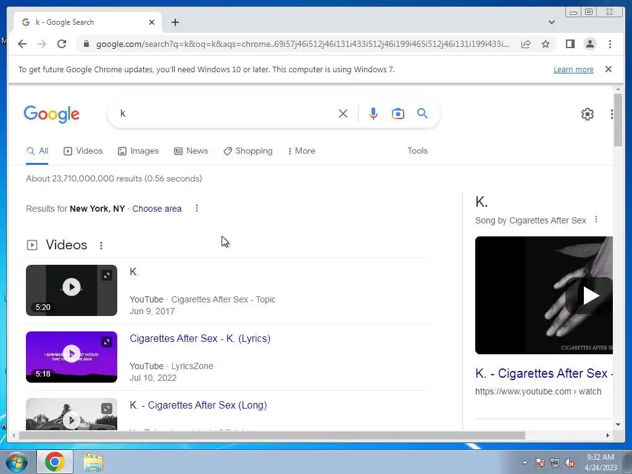Open a new tab with the plus button

click(x=175, y=22)
